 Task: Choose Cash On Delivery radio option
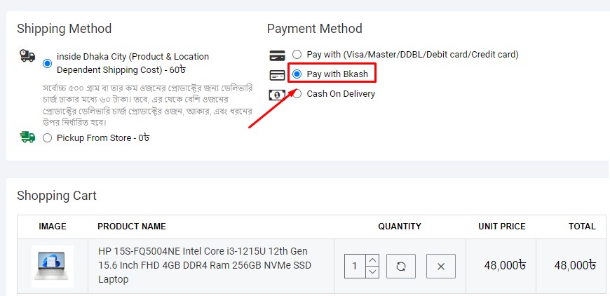point(297,94)
